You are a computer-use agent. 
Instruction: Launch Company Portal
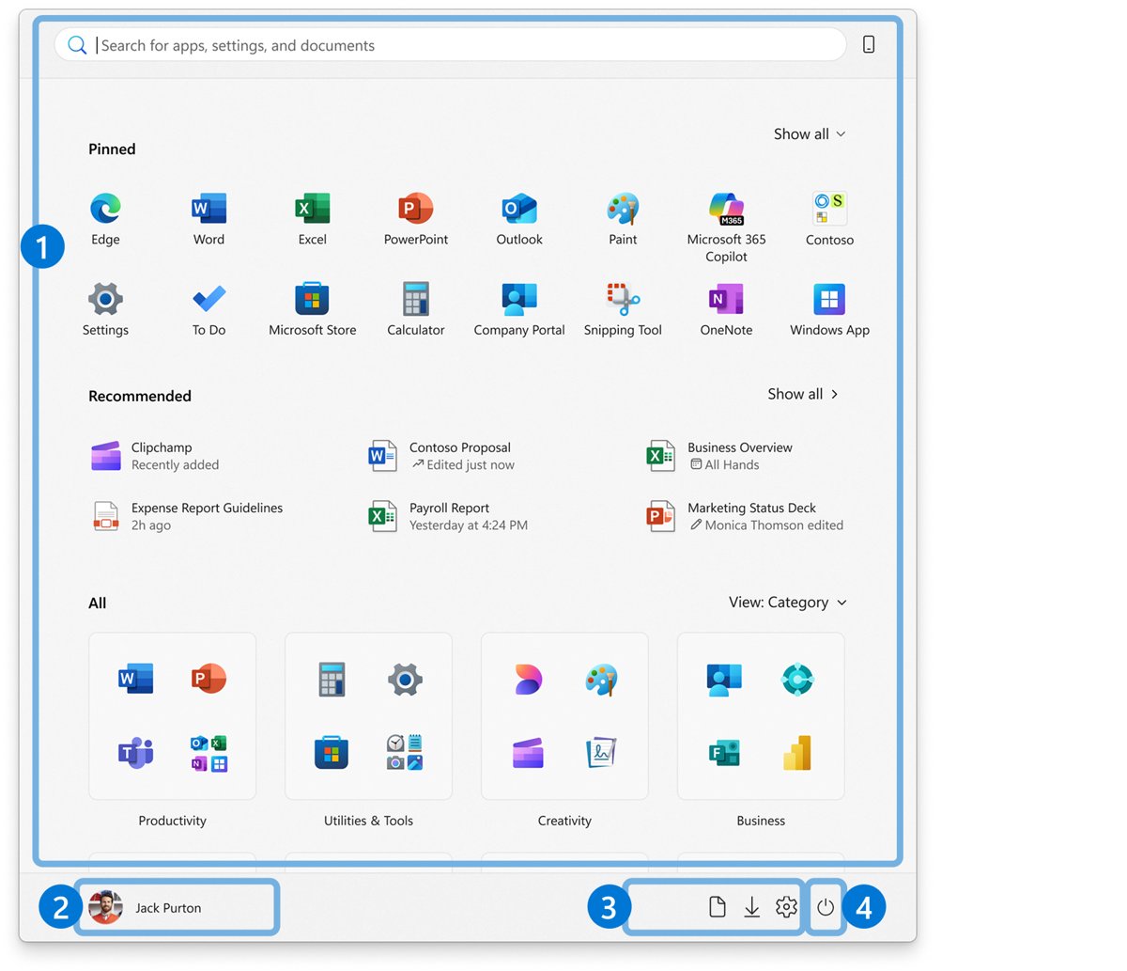519,299
